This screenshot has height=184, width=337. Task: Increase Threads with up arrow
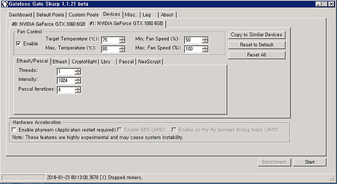[78, 70]
